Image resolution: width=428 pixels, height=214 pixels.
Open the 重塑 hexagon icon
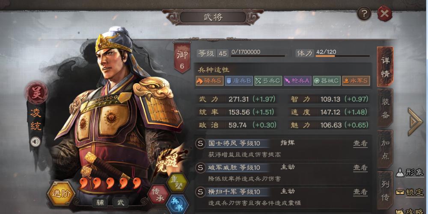pos(177,182)
